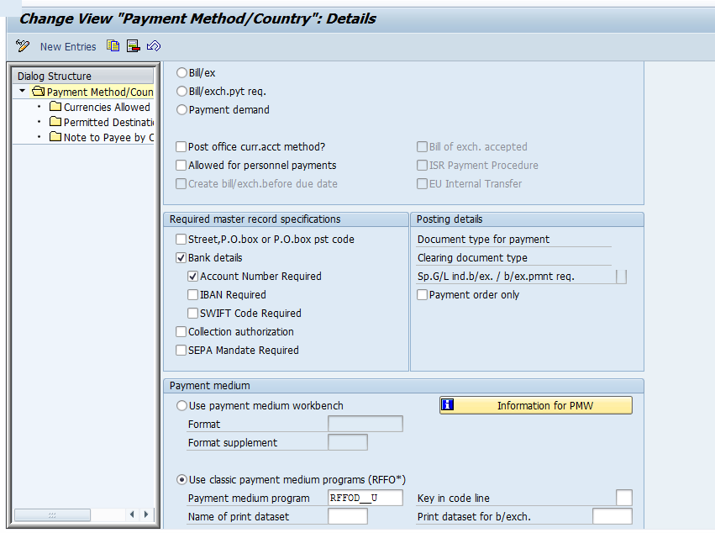Click dialog structure scroll right arrow
This screenshot has height=533, width=715.
pyautogui.click(x=146, y=515)
